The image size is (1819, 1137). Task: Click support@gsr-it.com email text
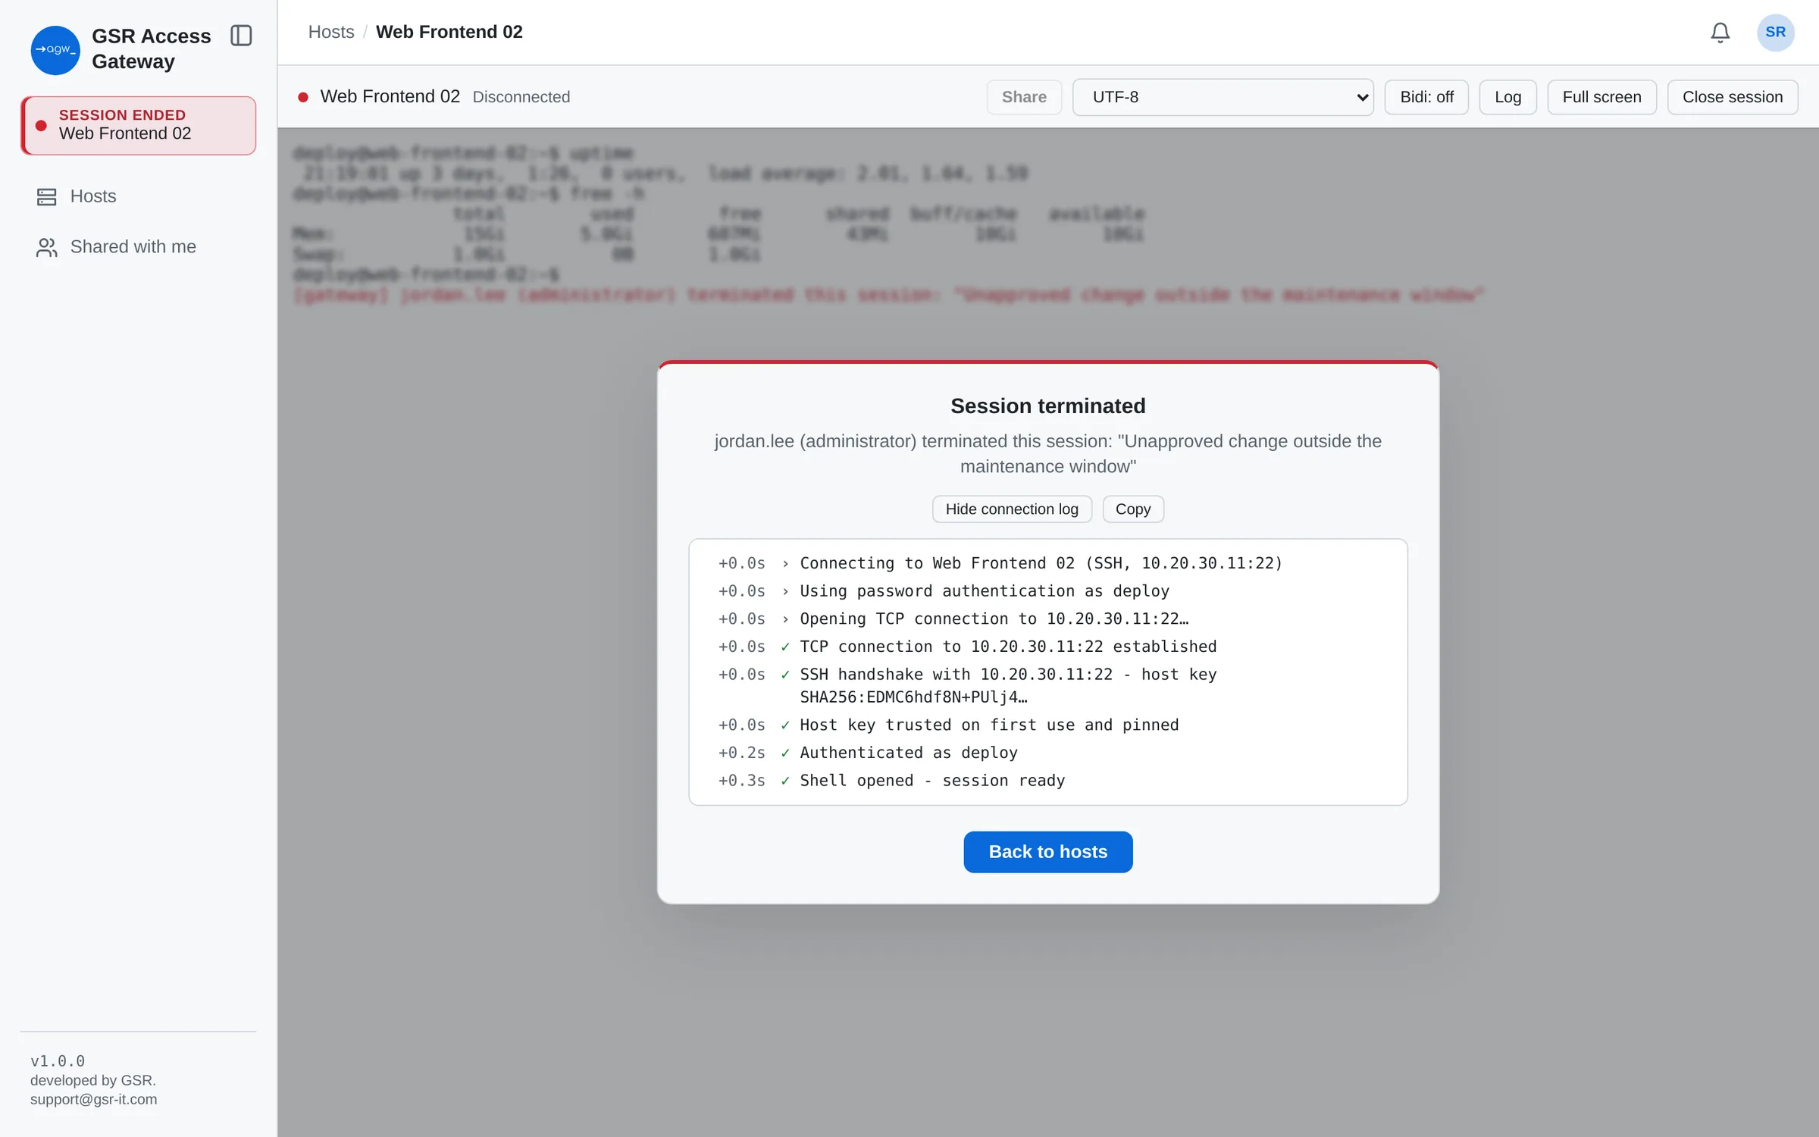pos(94,1100)
